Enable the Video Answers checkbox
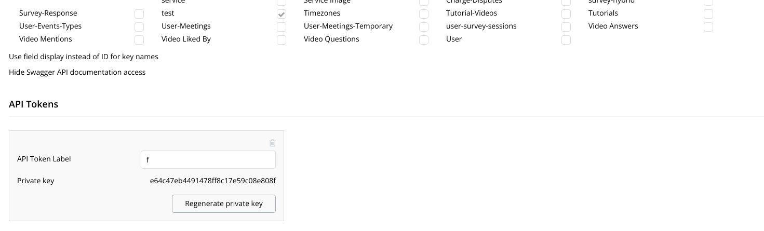The image size is (764, 231). pyautogui.click(x=708, y=27)
